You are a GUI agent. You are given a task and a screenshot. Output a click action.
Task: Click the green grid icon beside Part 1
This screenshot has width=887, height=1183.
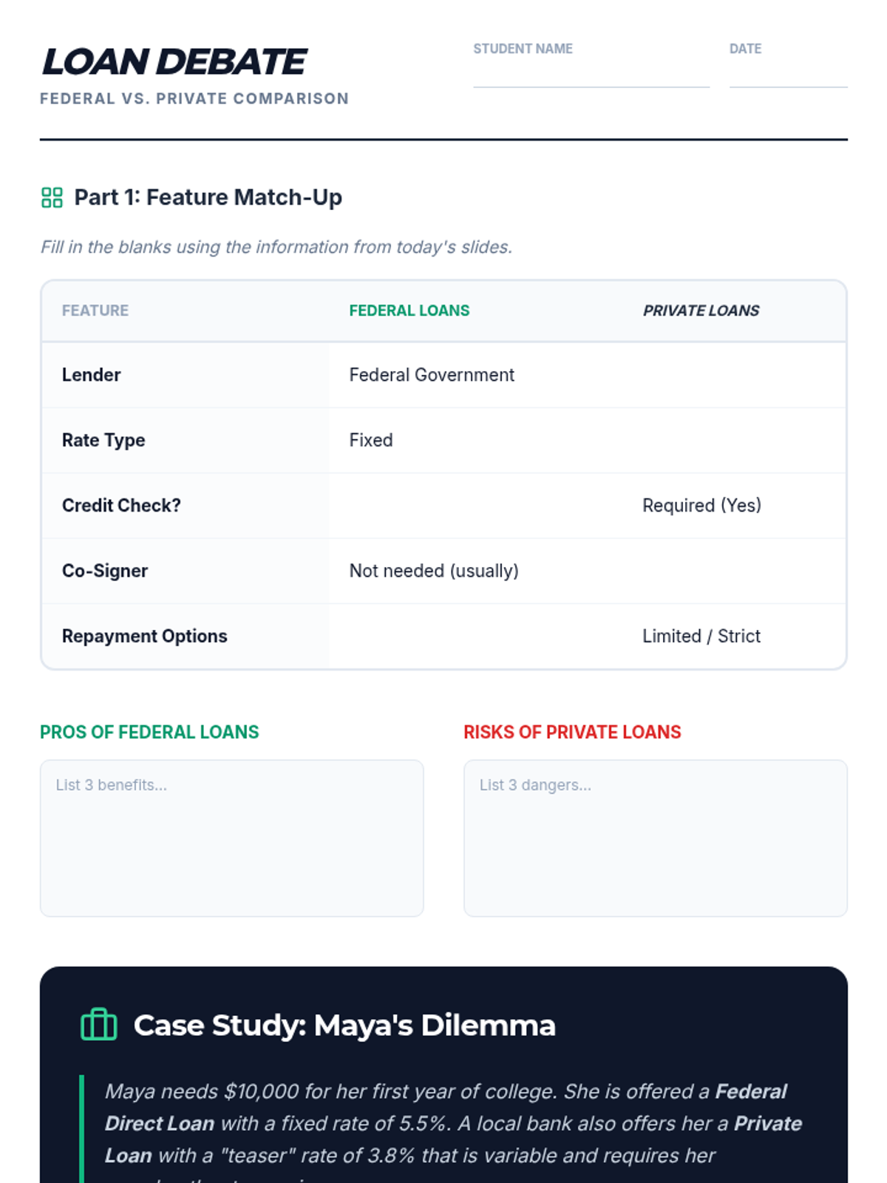52,197
